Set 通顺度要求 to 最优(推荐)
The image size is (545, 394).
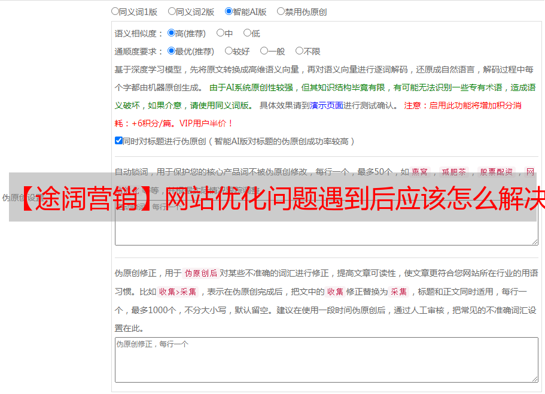[171, 51]
